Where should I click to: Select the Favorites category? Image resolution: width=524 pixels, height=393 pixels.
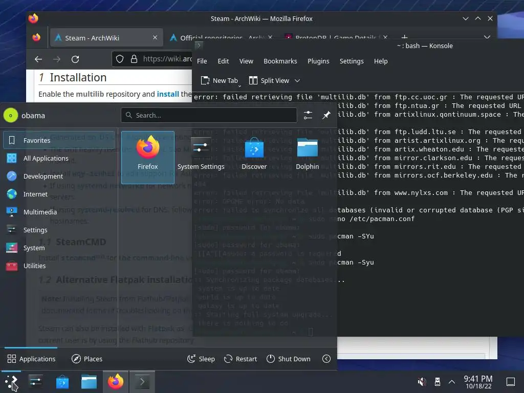click(x=59, y=140)
